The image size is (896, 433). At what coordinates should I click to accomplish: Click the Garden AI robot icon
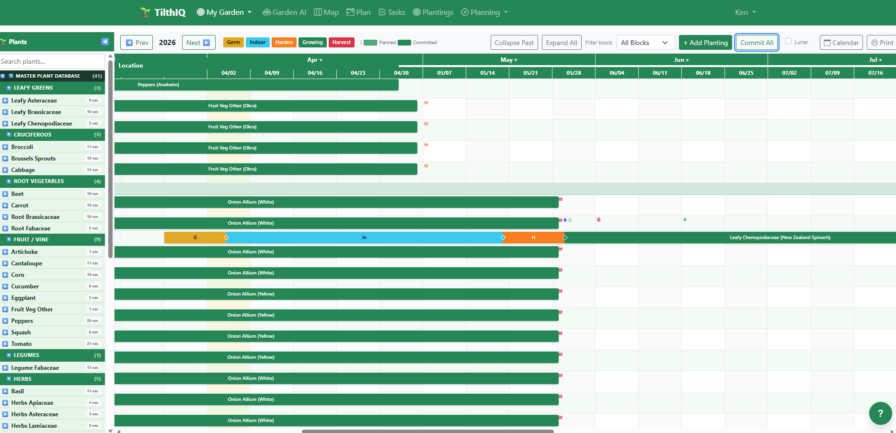266,12
